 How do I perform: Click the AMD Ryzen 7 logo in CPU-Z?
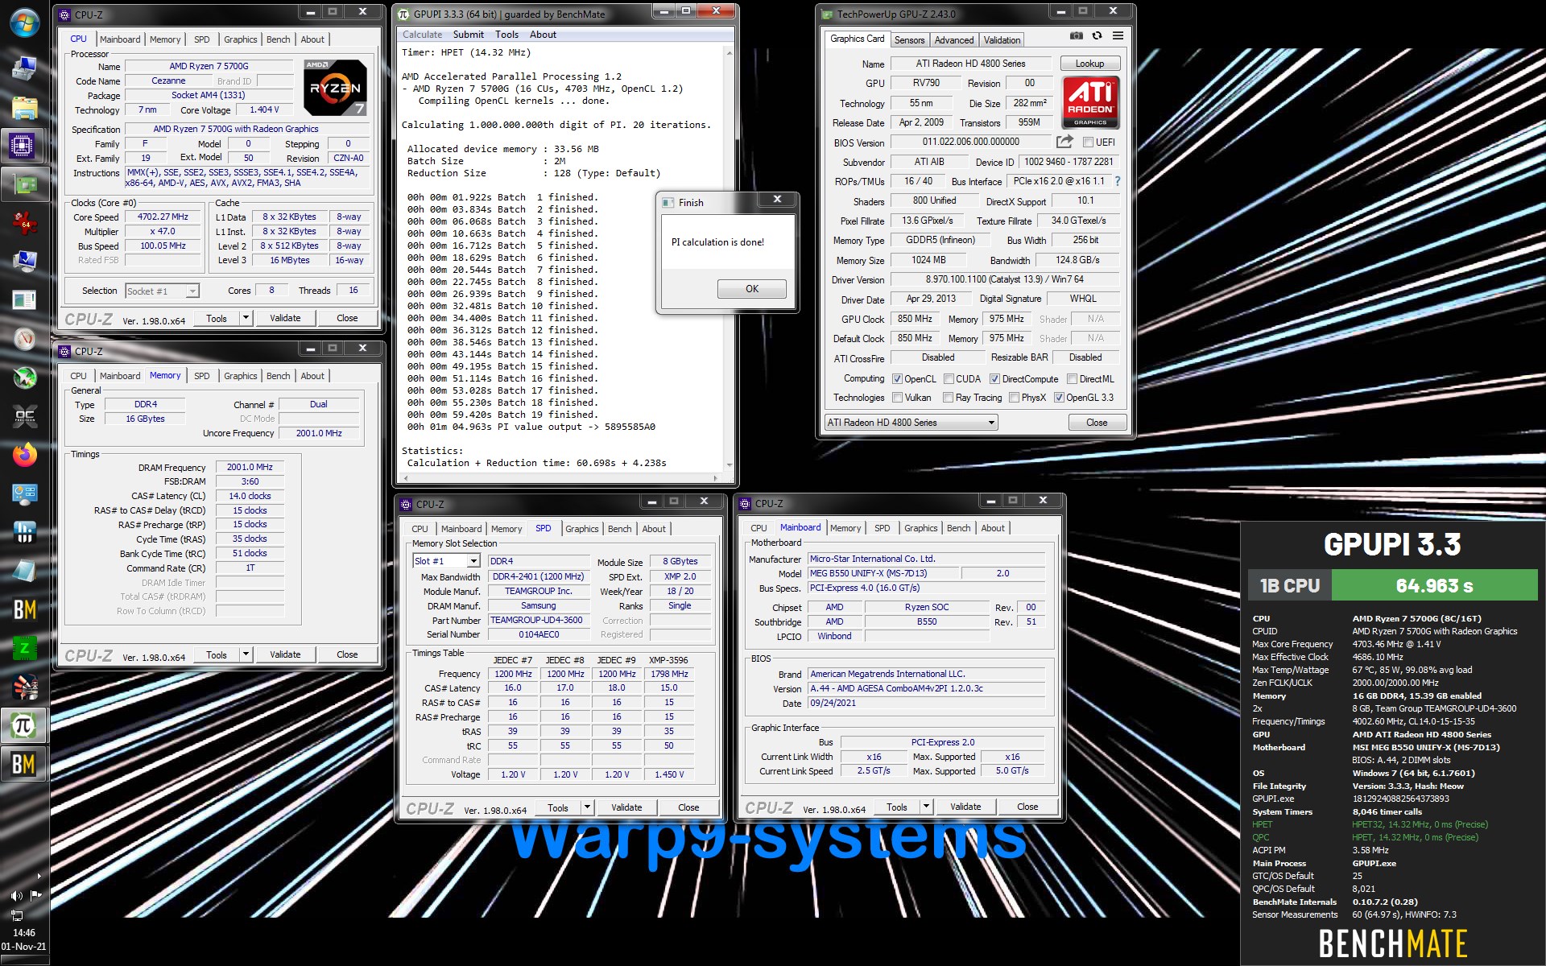tap(336, 88)
